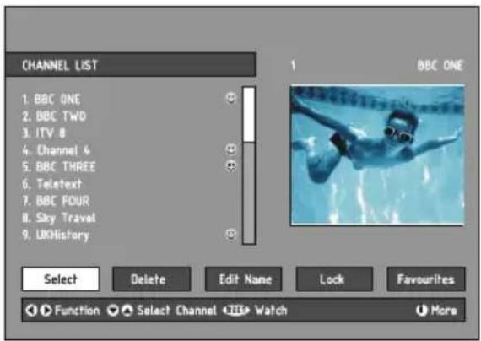Click the More label in hint bar
This screenshot has height=341, width=481.
(444, 311)
